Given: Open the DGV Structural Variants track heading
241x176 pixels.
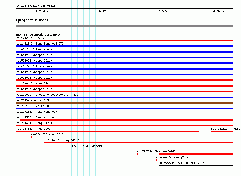Looking at the screenshot, I should [38, 35].
